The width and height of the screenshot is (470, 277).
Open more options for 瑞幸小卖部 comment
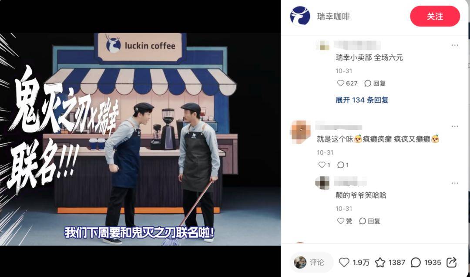coord(455,45)
